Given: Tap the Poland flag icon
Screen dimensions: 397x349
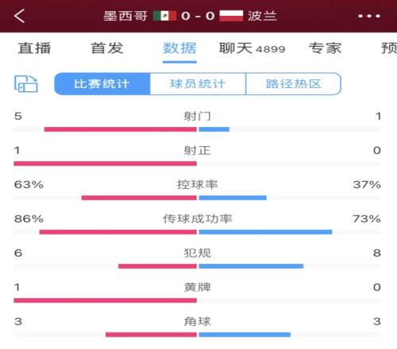Looking at the screenshot, I should click(x=231, y=16).
